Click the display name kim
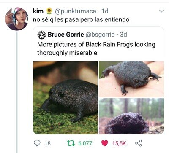Viewport: 169px width, 153px height. pos(38,11)
